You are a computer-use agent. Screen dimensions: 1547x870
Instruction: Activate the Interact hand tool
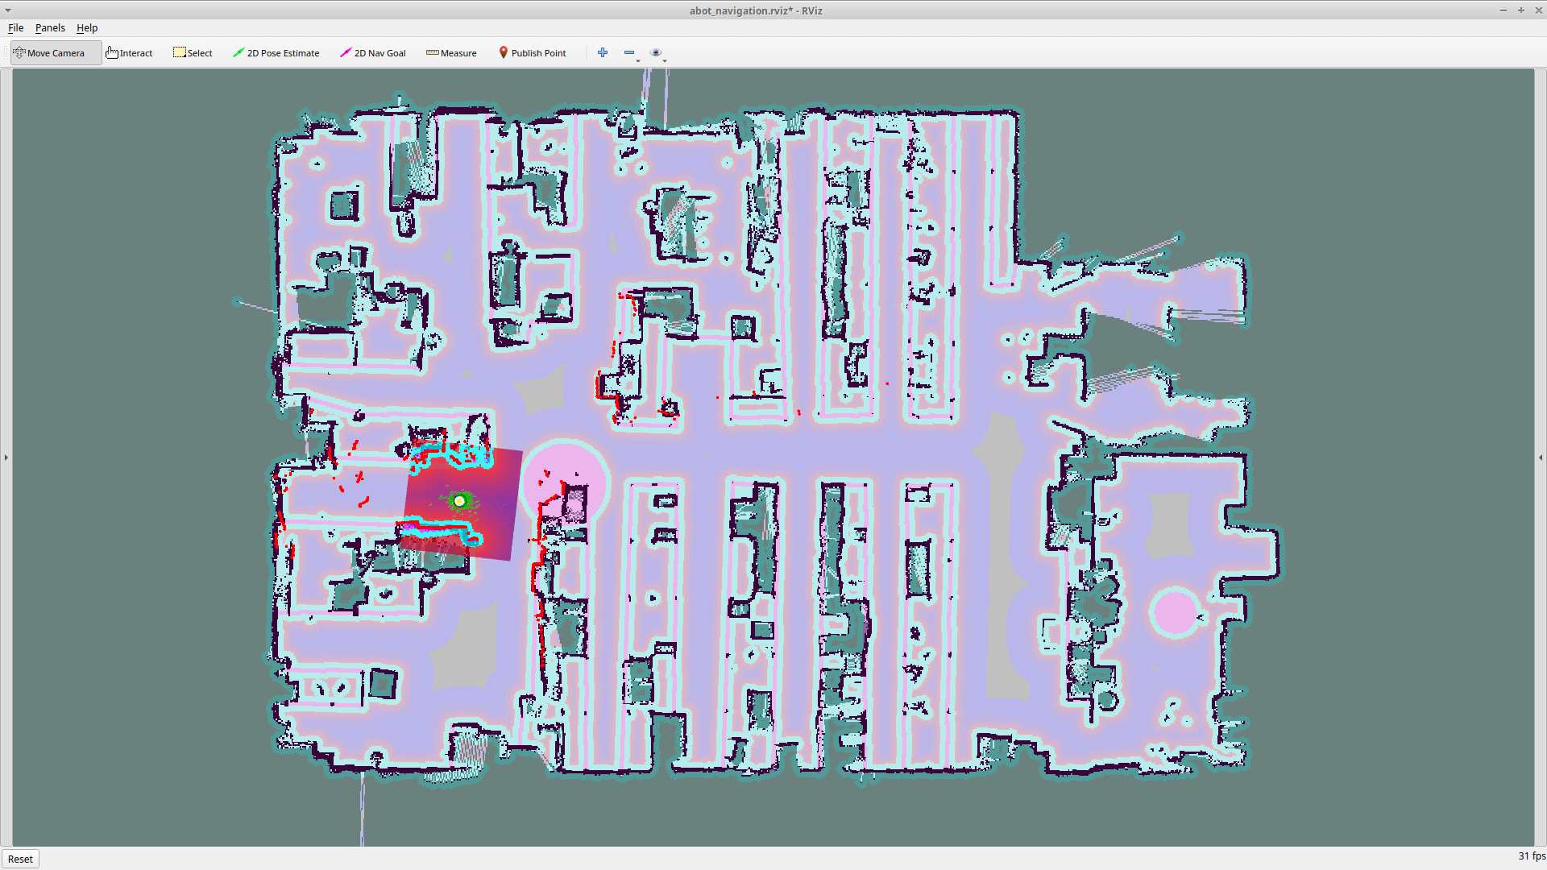129,53
